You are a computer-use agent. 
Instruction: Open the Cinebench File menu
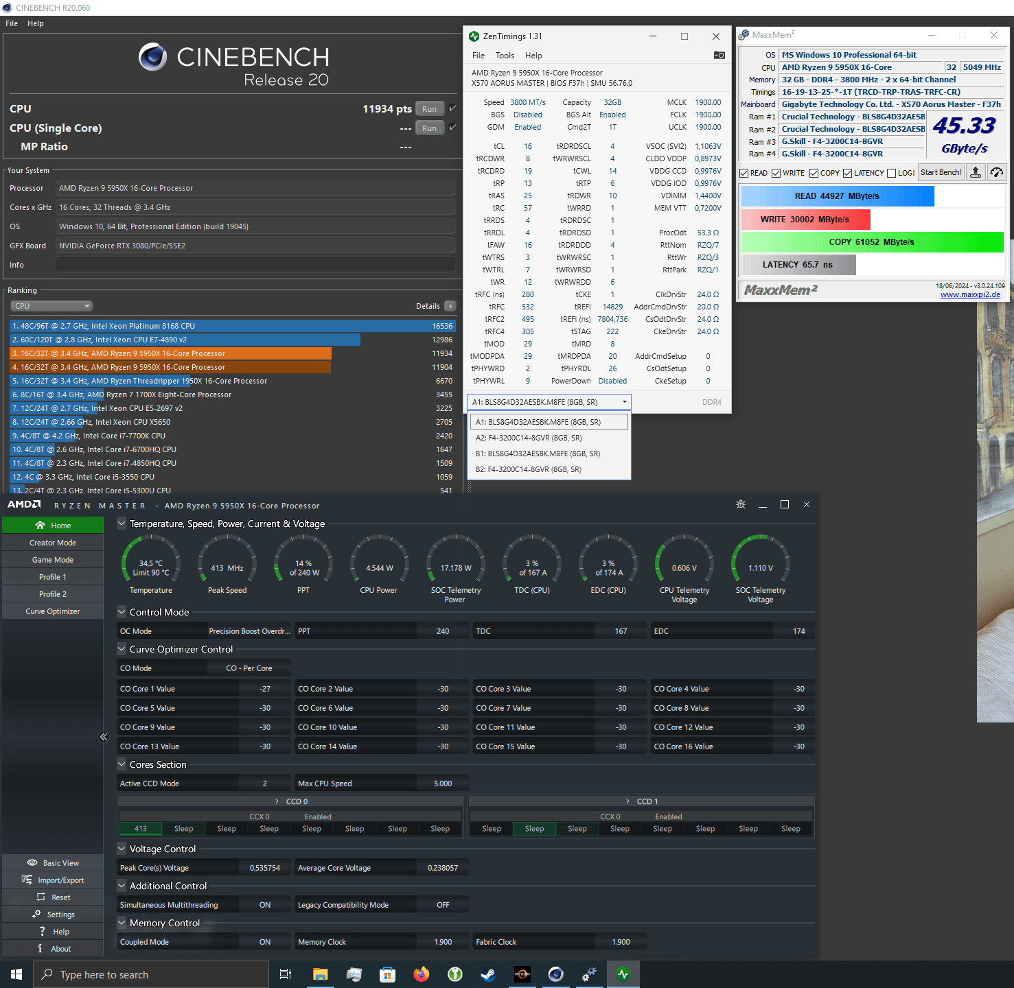[12, 23]
